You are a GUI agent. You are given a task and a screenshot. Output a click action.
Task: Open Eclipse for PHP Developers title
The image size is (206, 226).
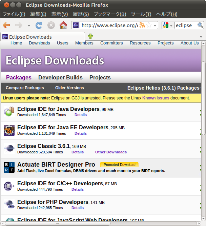tap(53, 202)
